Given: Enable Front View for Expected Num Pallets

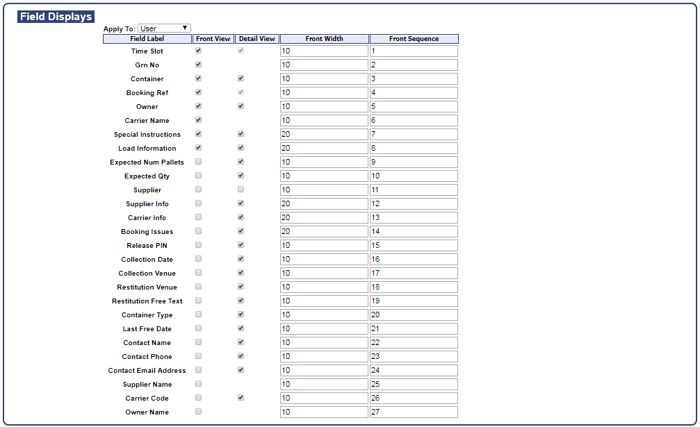Looking at the screenshot, I should (x=198, y=161).
